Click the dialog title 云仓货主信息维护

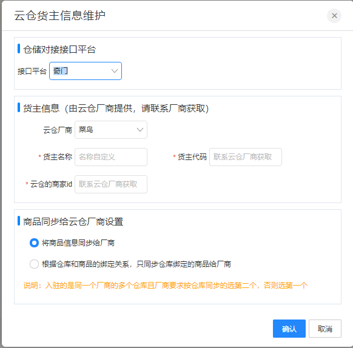[59, 16]
